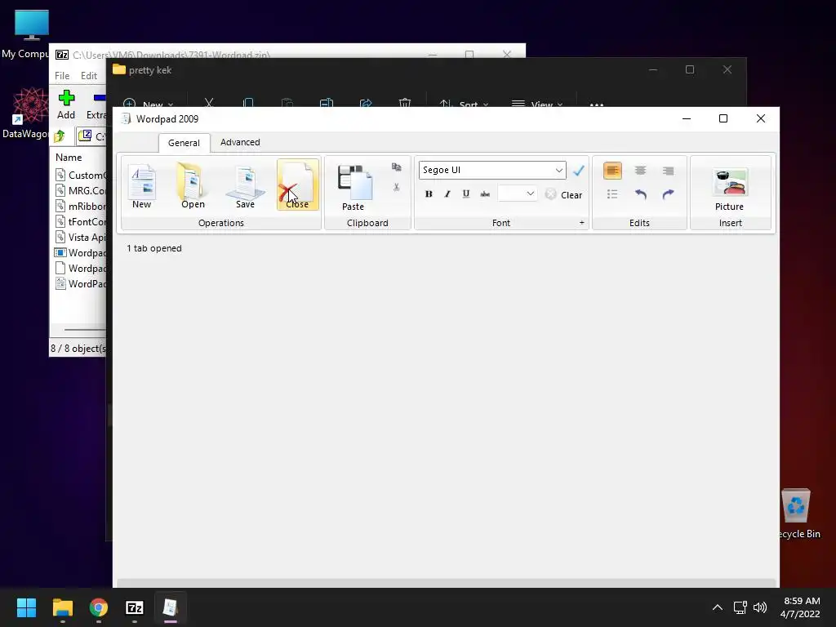Viewport: 836px width, 627px height.
Task: Open the New dropdown in pretty kek window
Action: 149,104
